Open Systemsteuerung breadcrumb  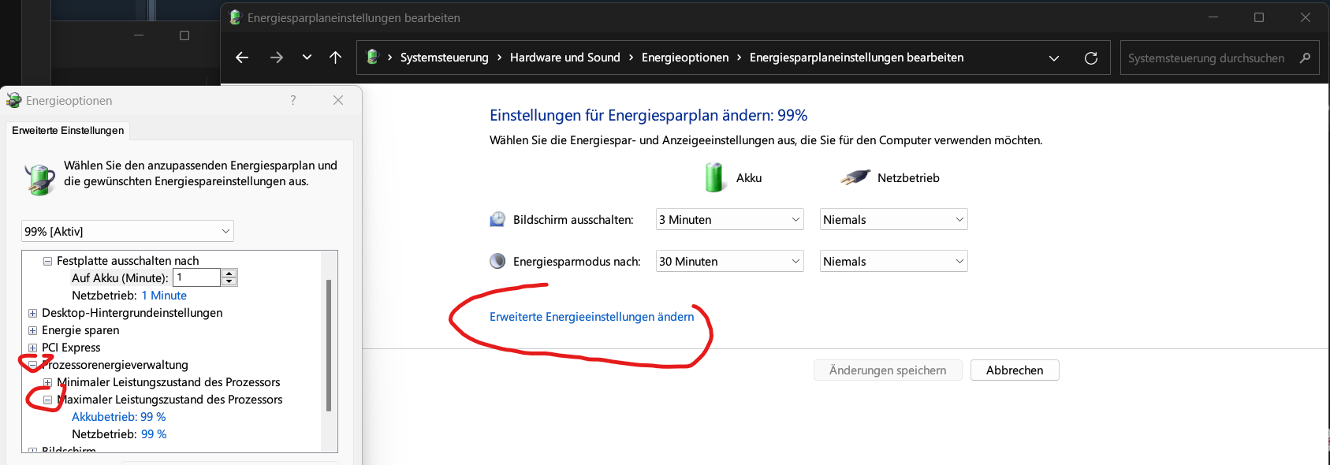[x=445, y=58]
